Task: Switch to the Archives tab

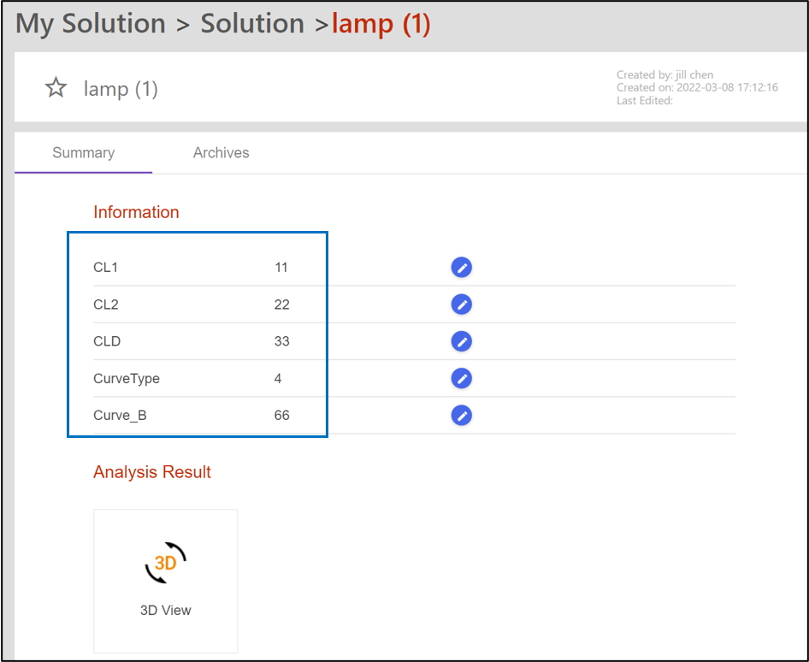Action: pyautogui.click(x=221, y=153)
